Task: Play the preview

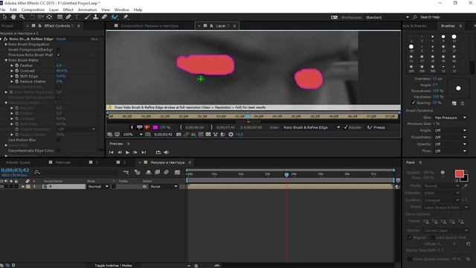Action: (x=127, y=152)
